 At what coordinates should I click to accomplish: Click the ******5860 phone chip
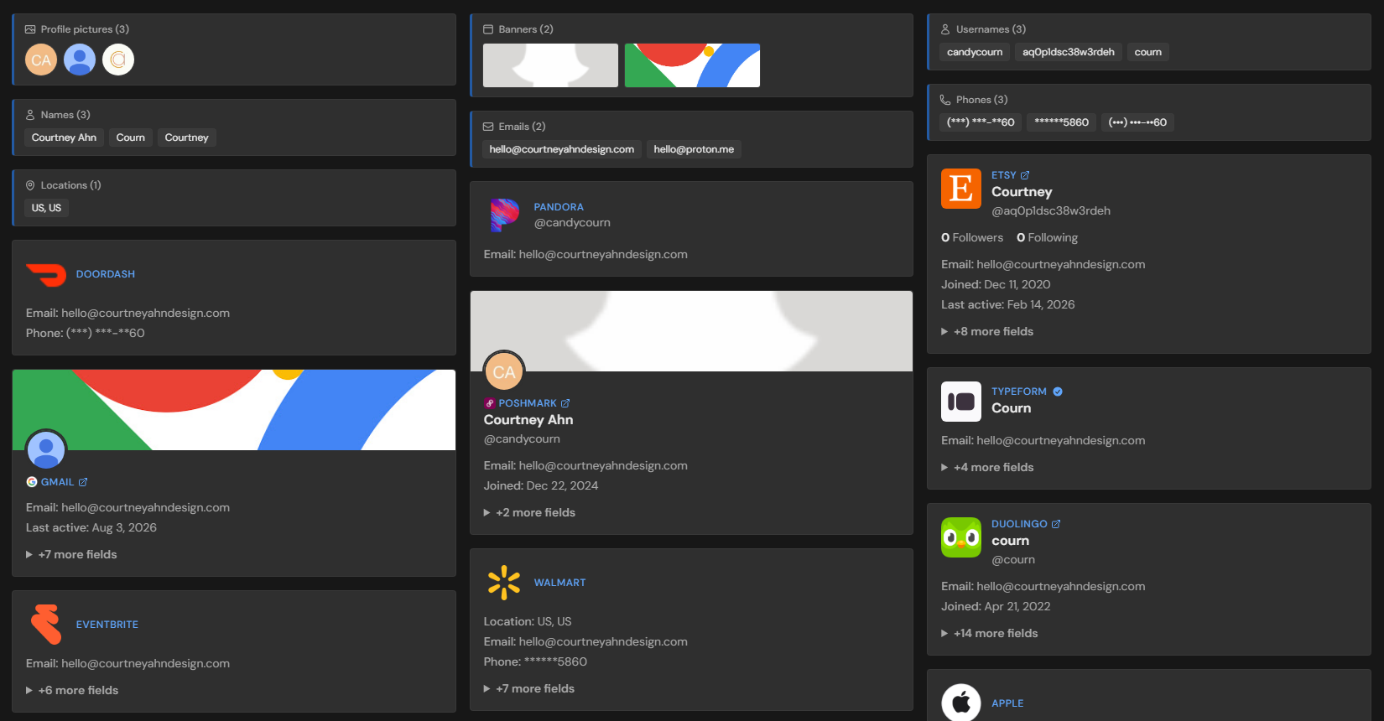pyautogui.click(x=1061, y=122)
